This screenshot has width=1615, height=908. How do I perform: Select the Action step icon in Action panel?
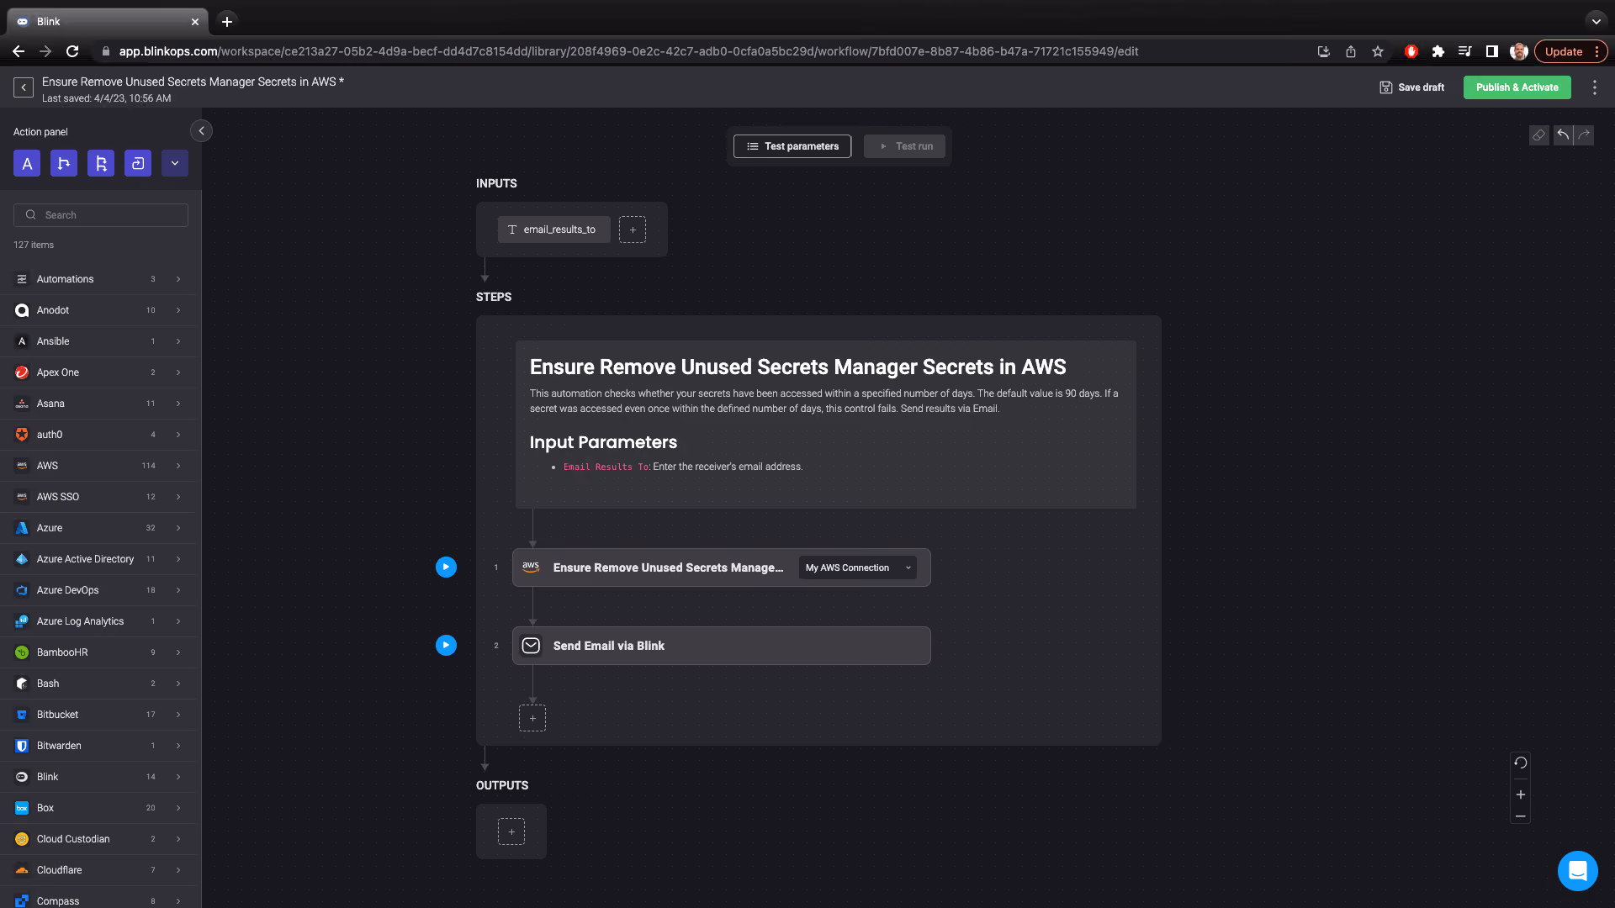27,163
